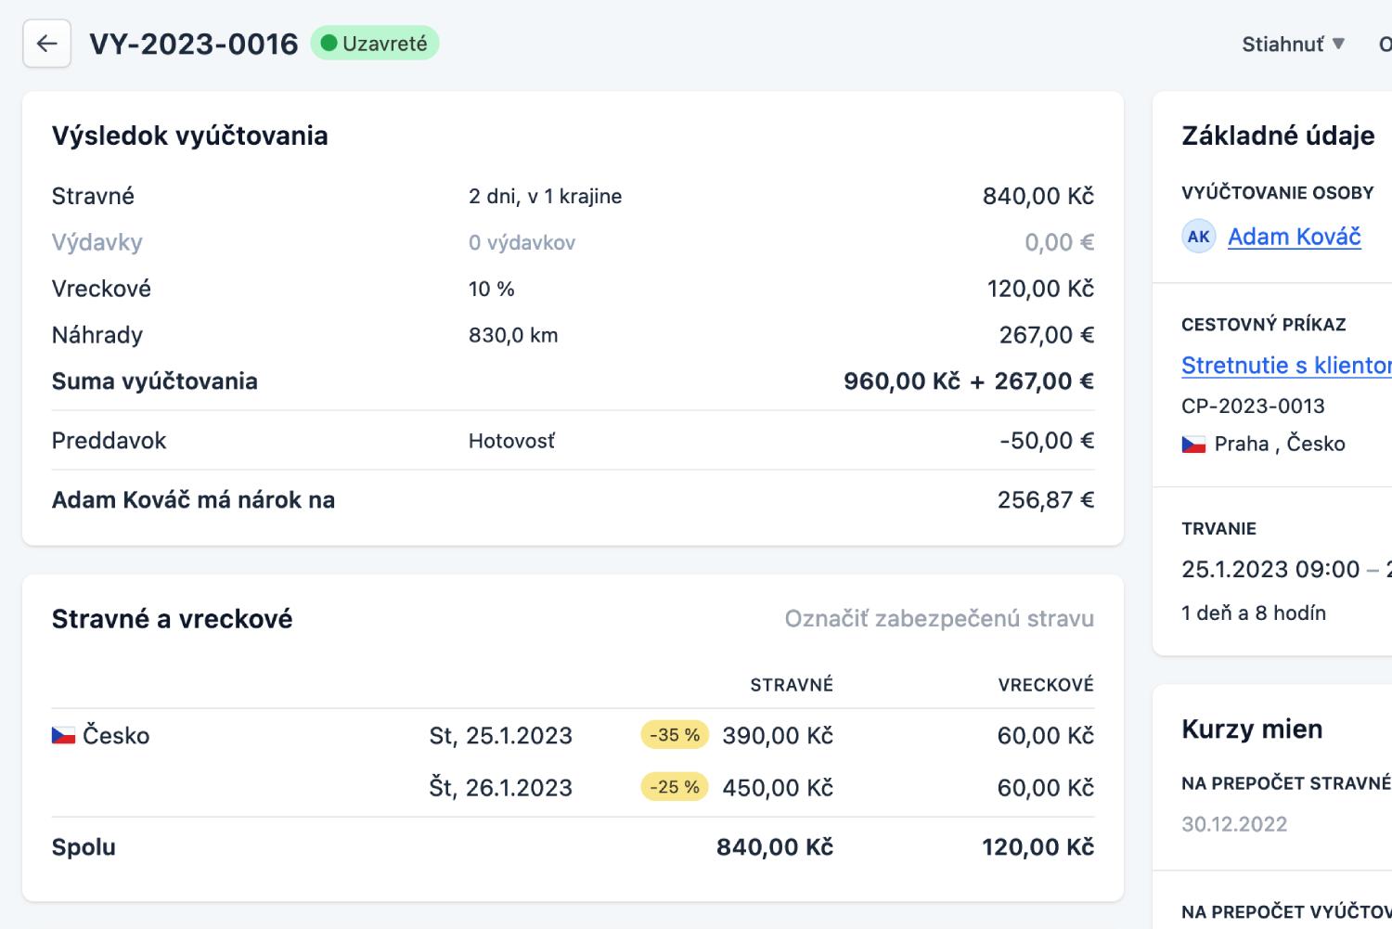This screenshot has height=929, width=1392.
Task: Click the CP-2023-0013 order number
Action: click(x=1252, y=406)
